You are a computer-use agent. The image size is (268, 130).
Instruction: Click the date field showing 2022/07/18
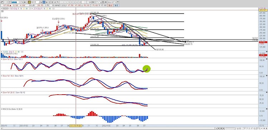click(112, 2)
